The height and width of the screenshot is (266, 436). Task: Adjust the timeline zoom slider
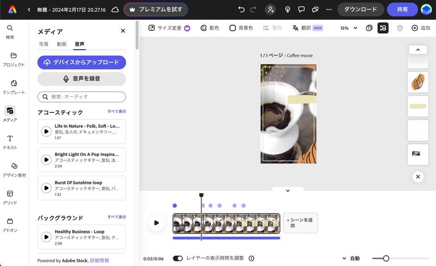click(386, 258)
